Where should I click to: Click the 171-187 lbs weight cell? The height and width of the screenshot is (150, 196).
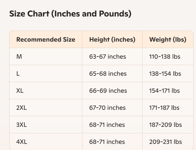click(165, 108)
